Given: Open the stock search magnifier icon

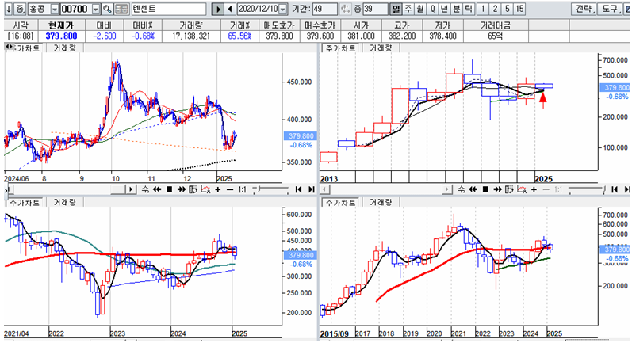Looking at the screenshot, I should pyautogui.click(x=107, y=9).
